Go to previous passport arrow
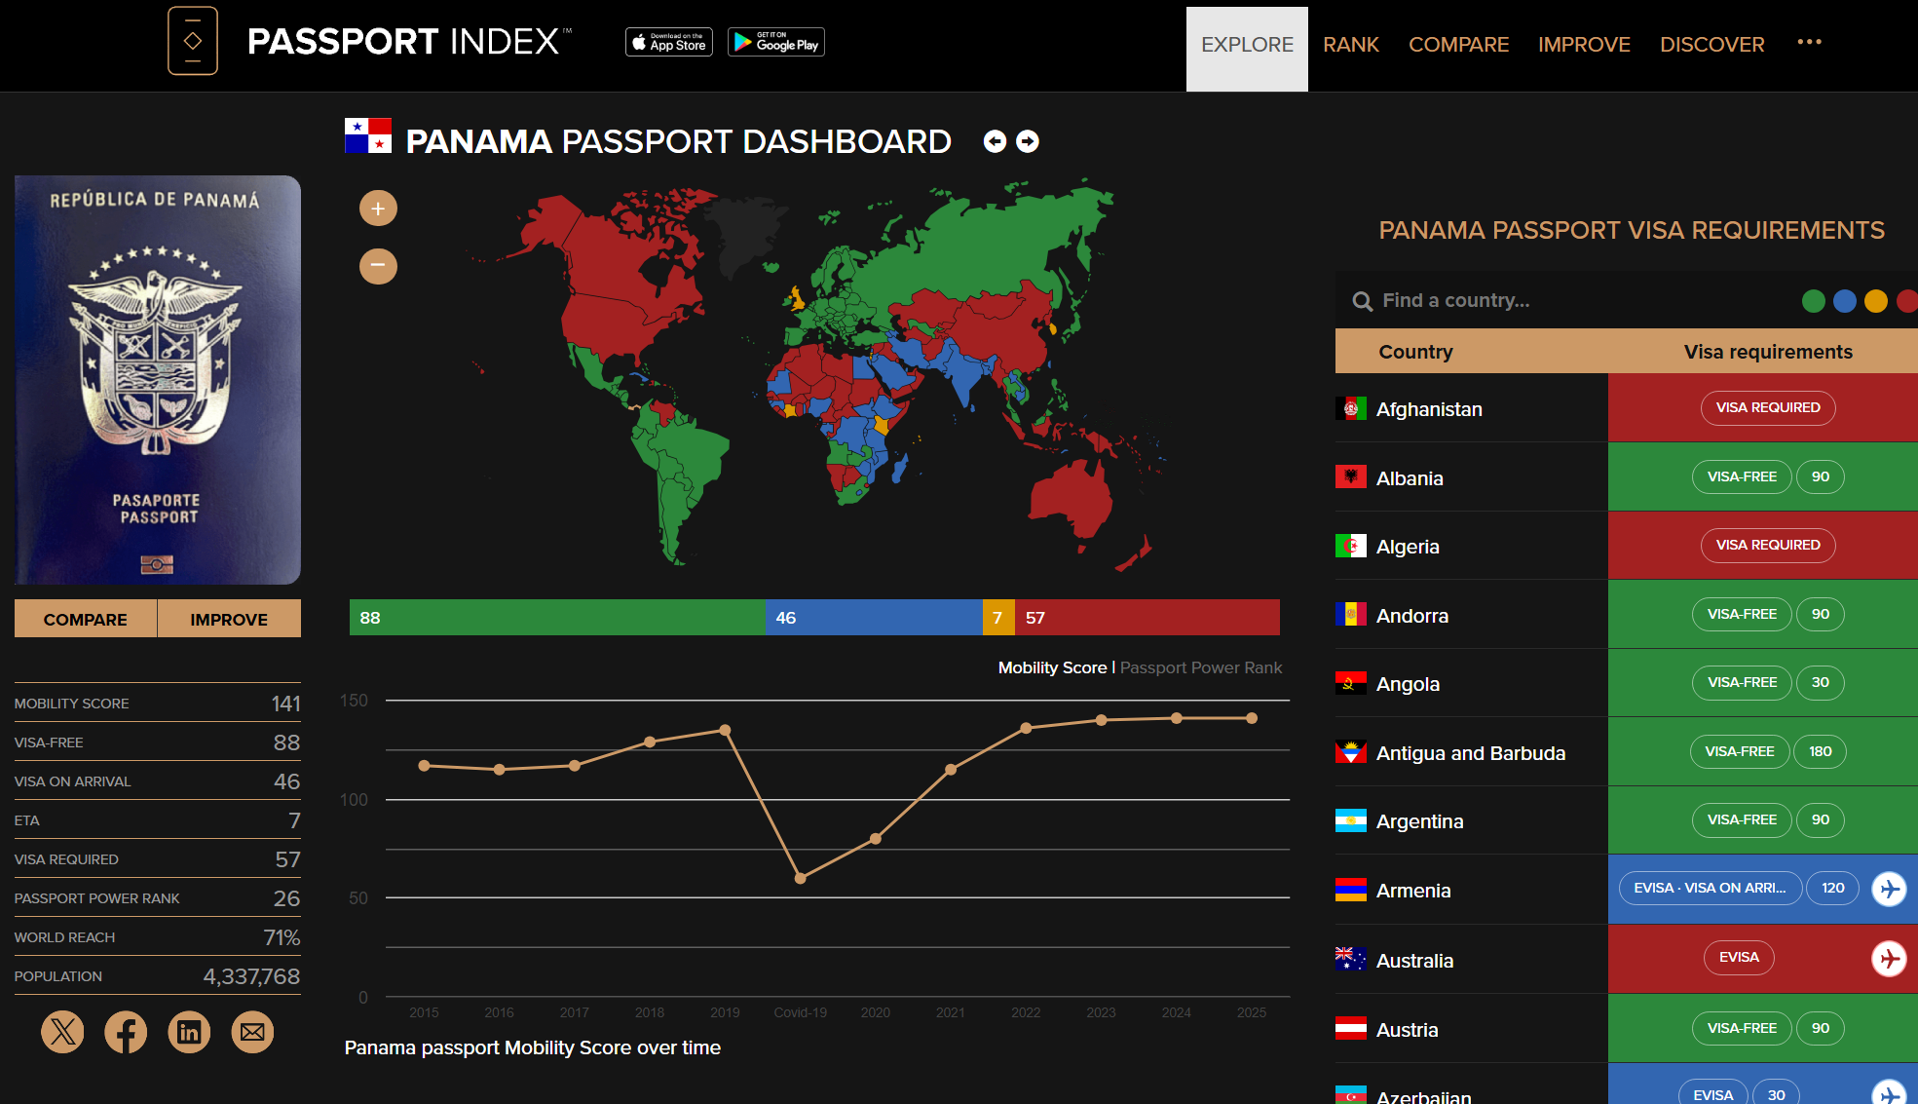 tap(995, 142)
